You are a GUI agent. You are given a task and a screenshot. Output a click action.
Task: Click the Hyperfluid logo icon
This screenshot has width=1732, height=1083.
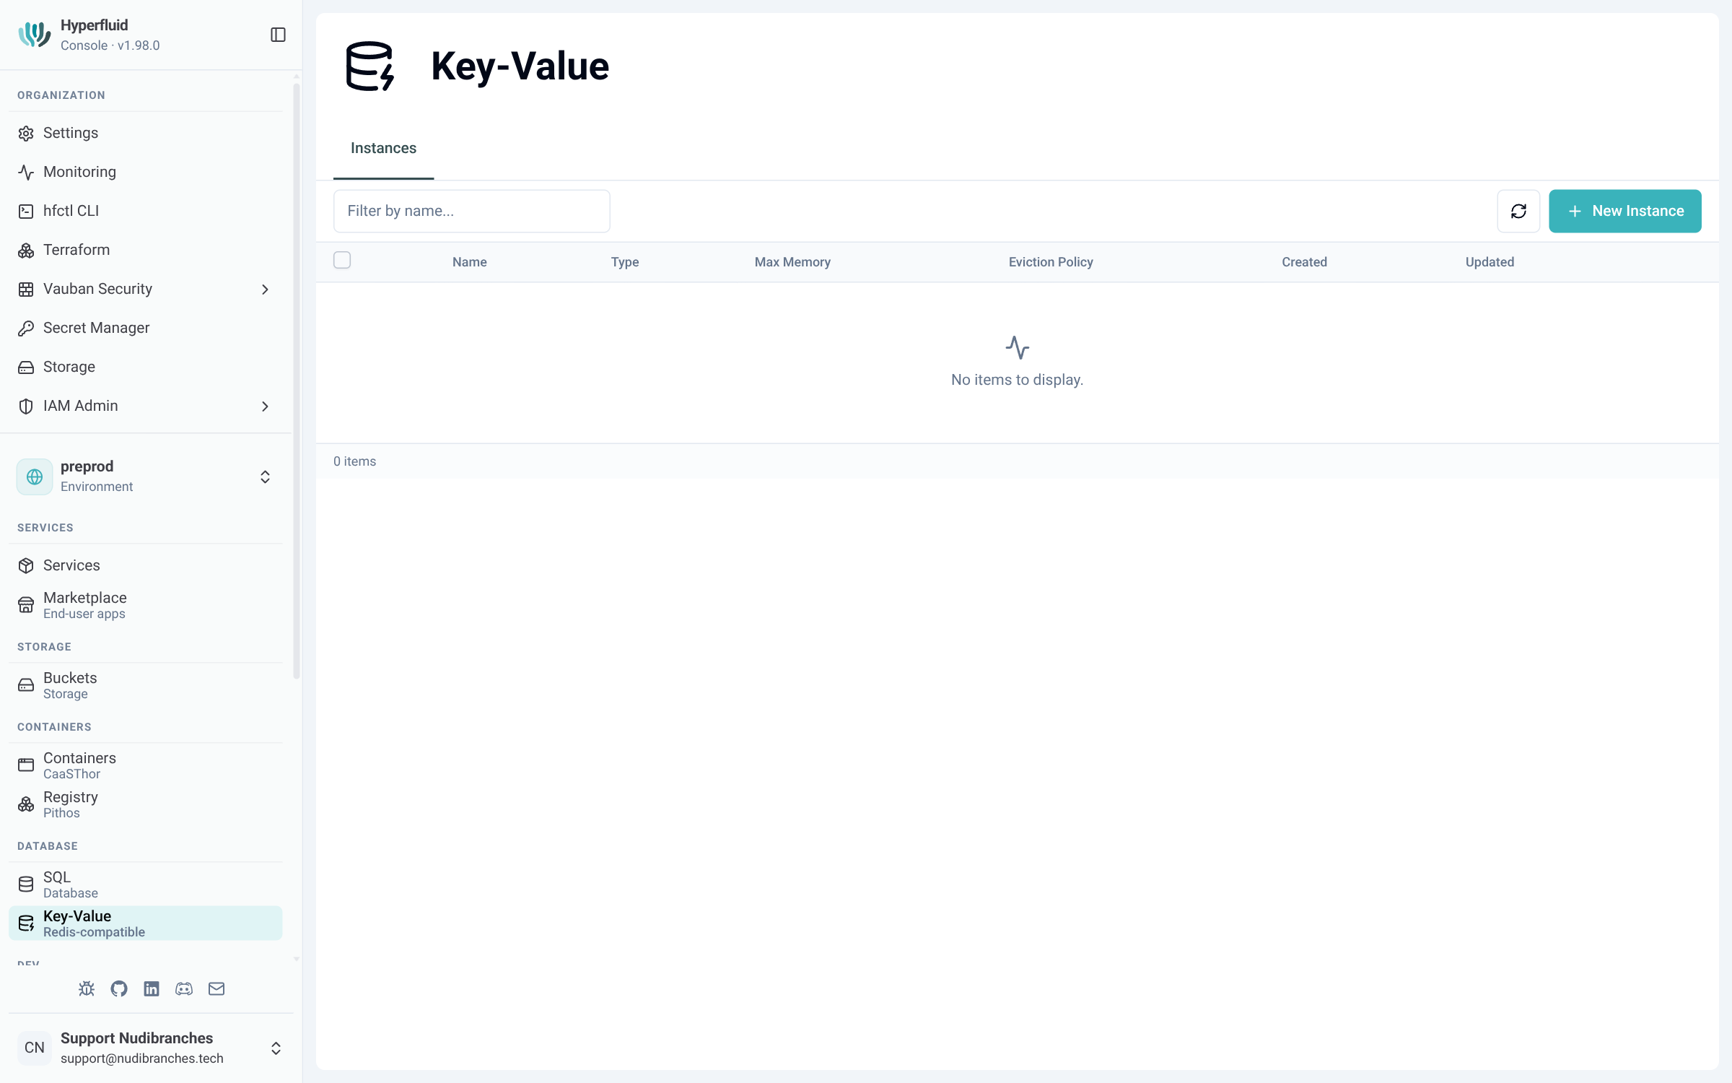pyautogui.click(x=34, y=35)
